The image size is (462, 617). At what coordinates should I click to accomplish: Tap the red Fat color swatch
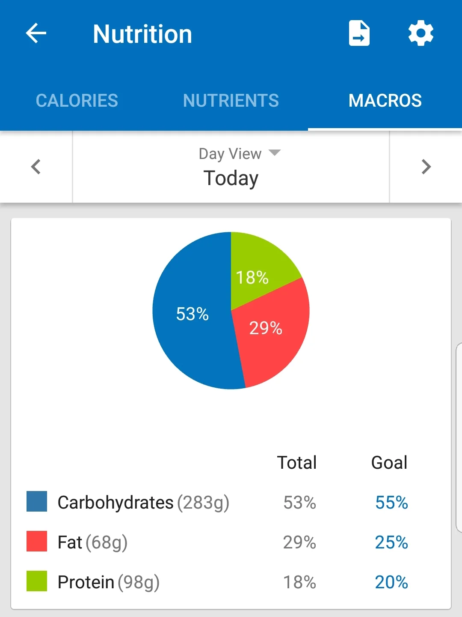click(37, 541)
